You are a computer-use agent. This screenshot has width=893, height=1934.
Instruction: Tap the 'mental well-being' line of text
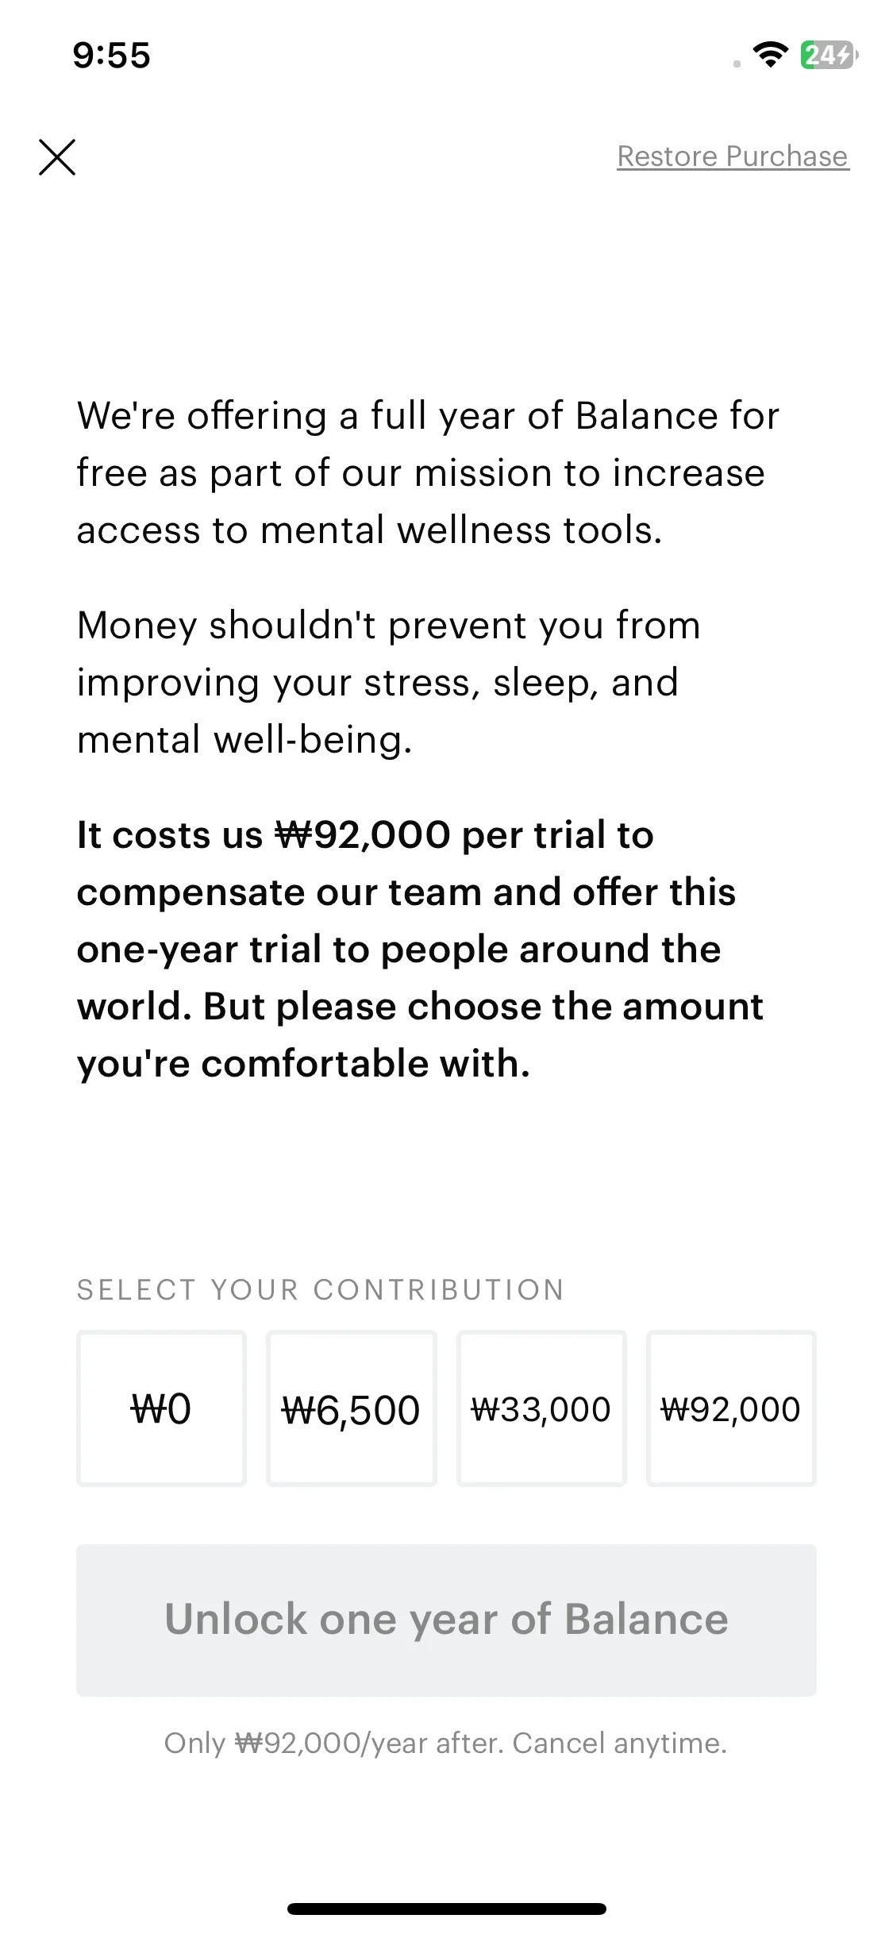[244, 739]
